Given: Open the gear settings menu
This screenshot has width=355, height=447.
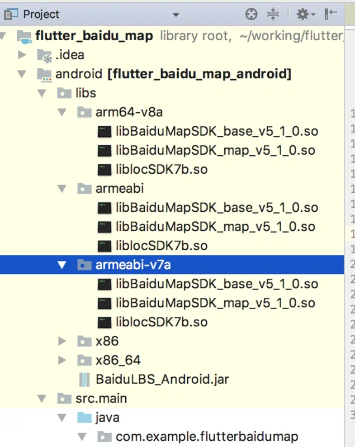Looking at the screenshot, I should tap(305, 14).
